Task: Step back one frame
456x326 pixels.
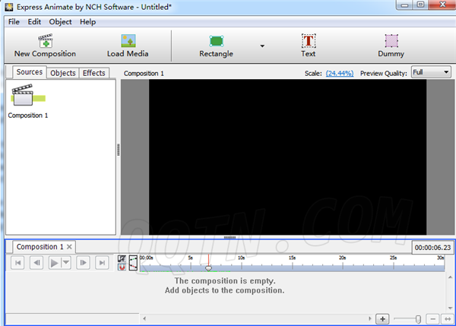Action: click(36, 263)
